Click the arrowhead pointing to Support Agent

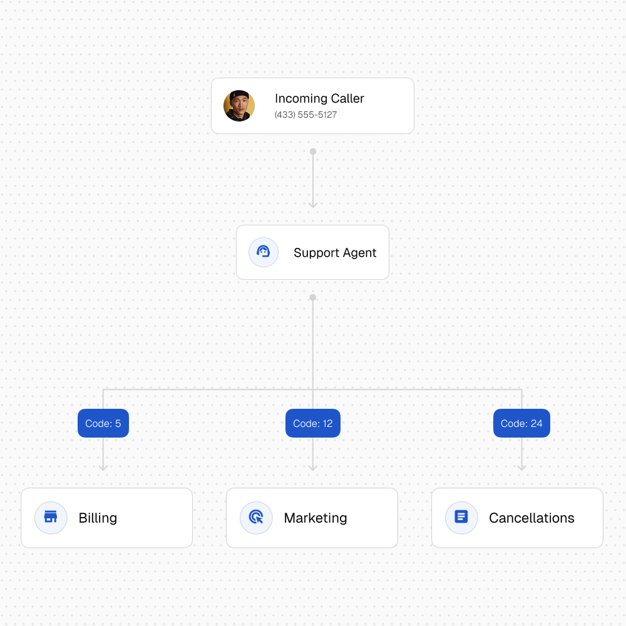(313, 203)
